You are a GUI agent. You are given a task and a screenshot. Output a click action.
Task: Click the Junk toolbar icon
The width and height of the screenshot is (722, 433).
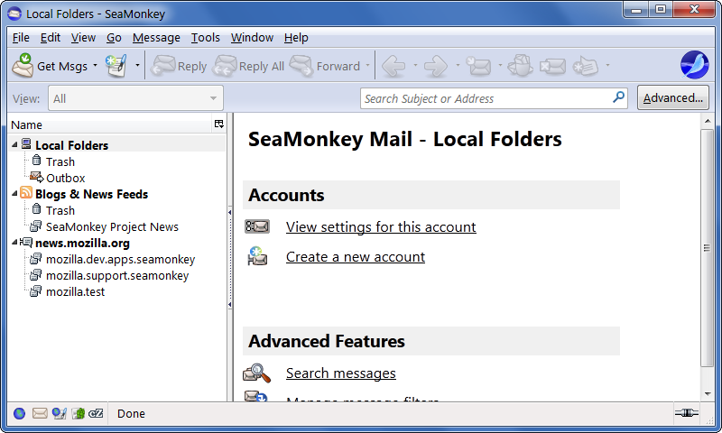[x=520, y=66]
